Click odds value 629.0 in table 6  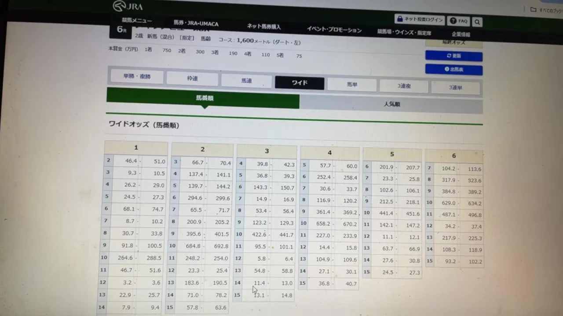click(448, 203)
